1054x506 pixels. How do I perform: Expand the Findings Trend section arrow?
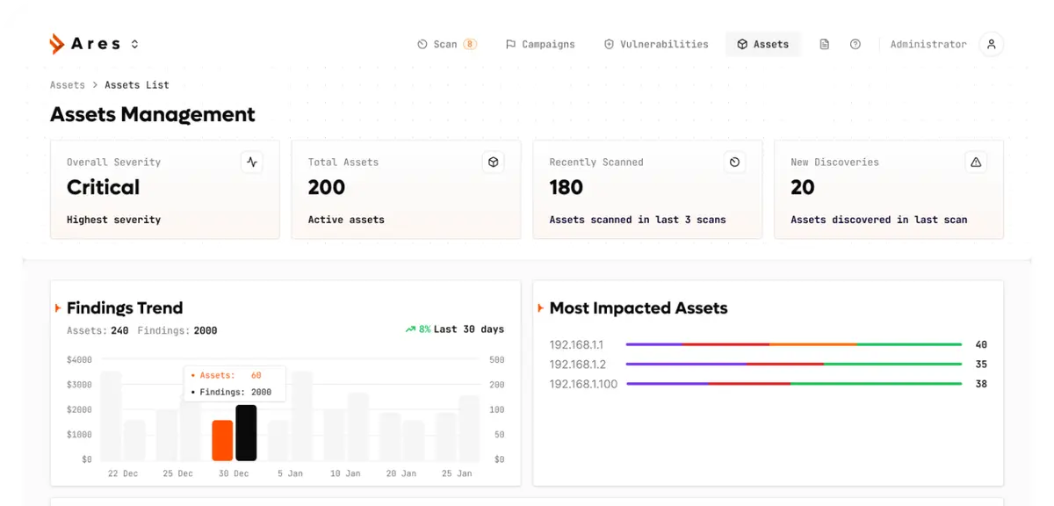(58, 308)
